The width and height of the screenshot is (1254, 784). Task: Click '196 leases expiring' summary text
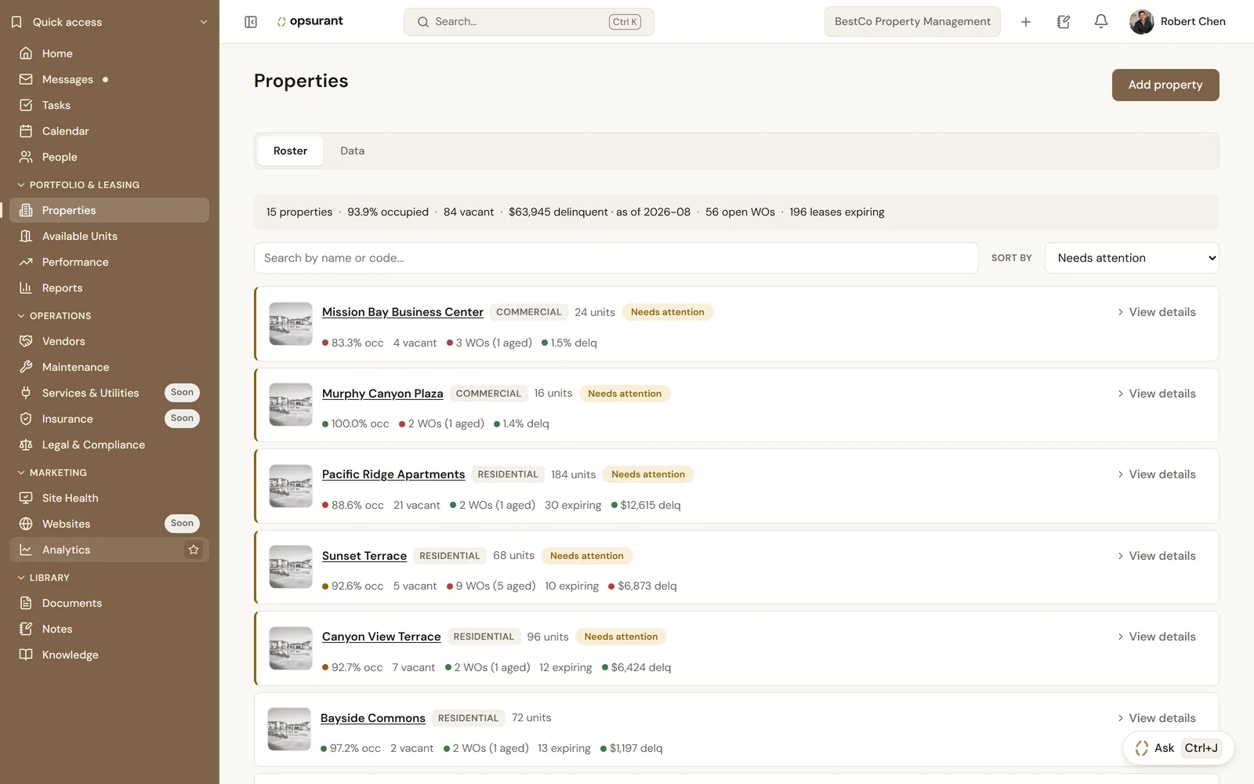837,212
